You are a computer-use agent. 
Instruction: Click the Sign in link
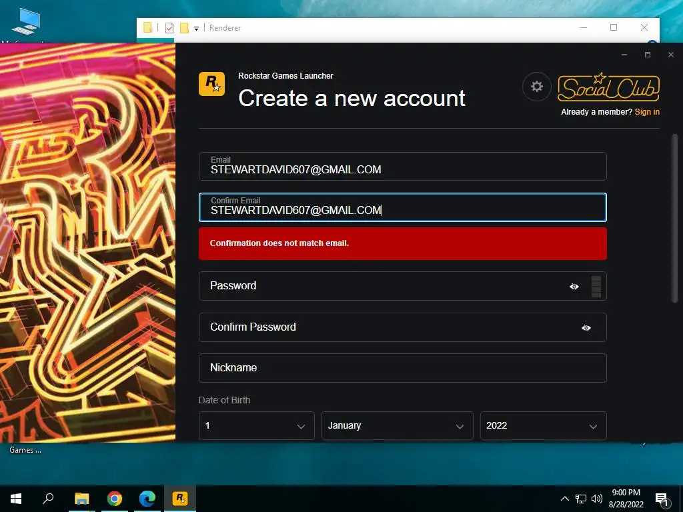647,112
